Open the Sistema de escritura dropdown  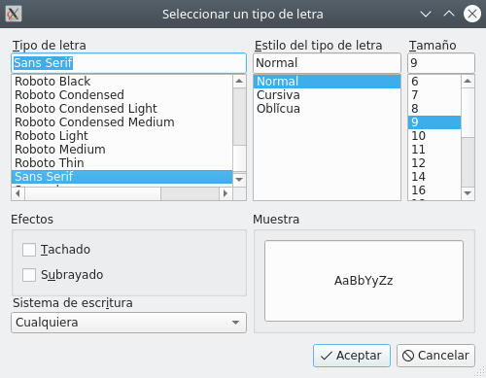pyautogui.click(x=128, y=323)
